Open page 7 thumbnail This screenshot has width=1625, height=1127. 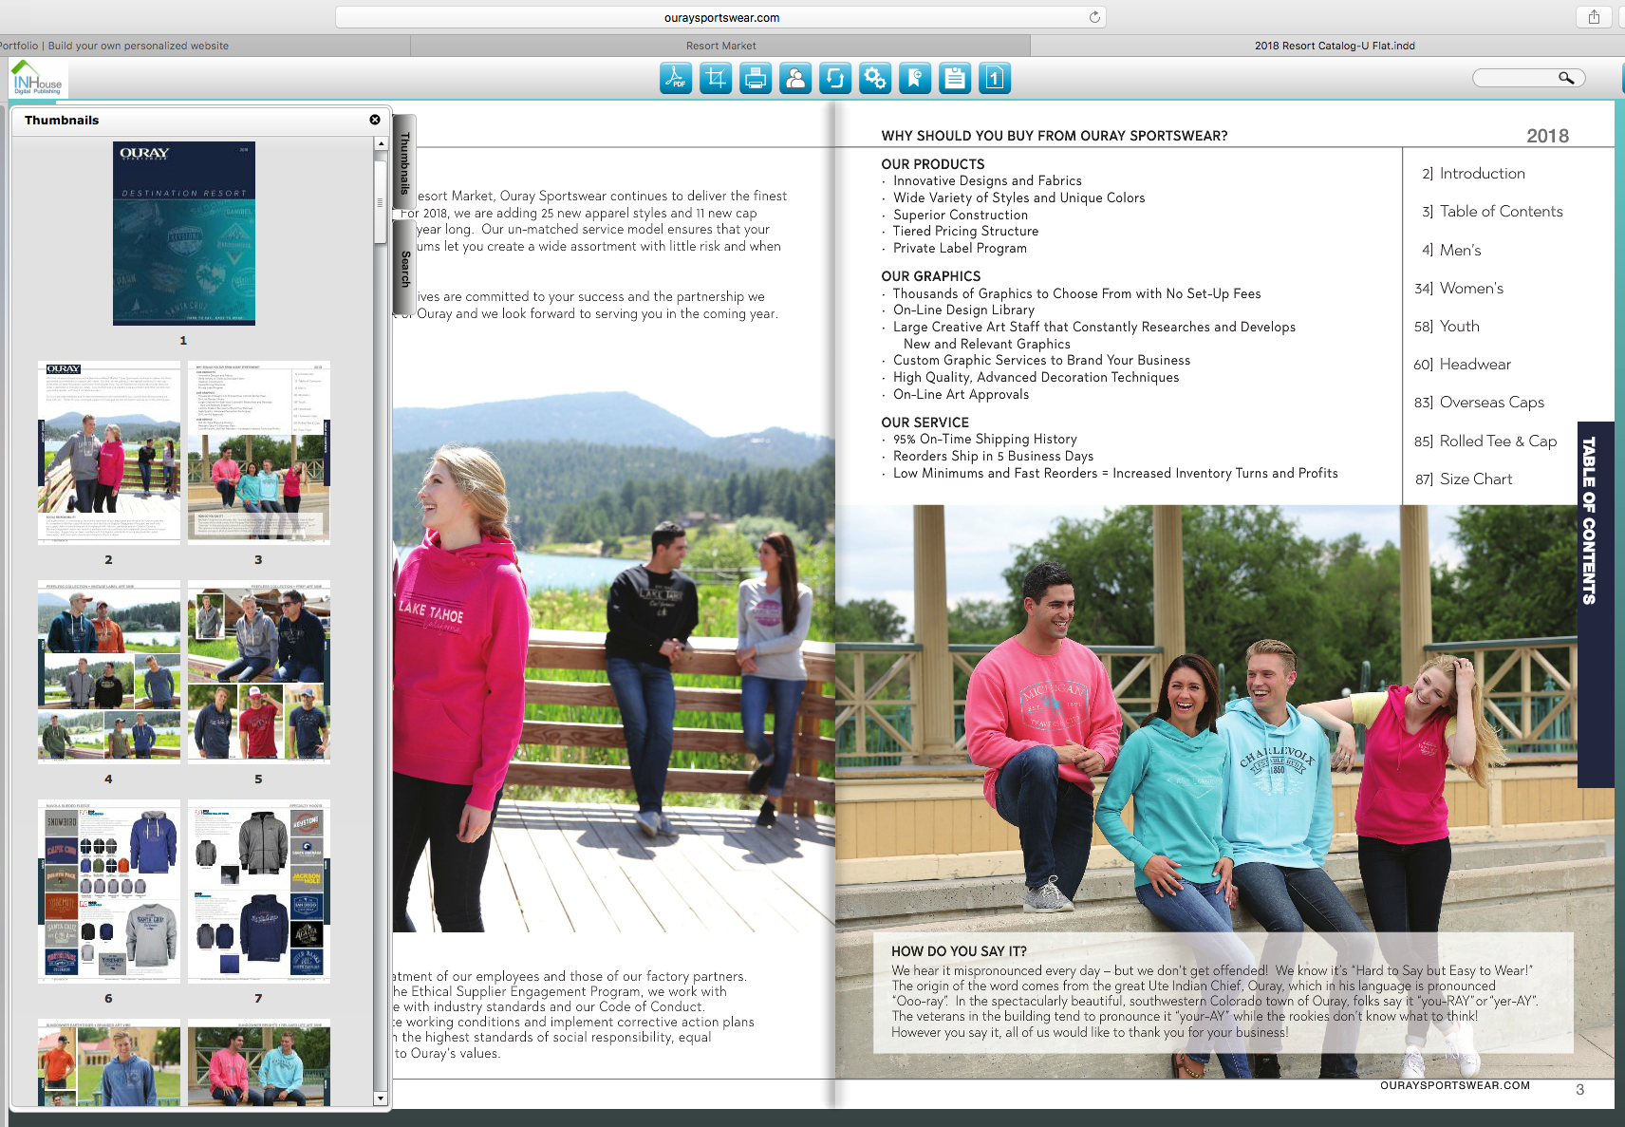point(259,892)
